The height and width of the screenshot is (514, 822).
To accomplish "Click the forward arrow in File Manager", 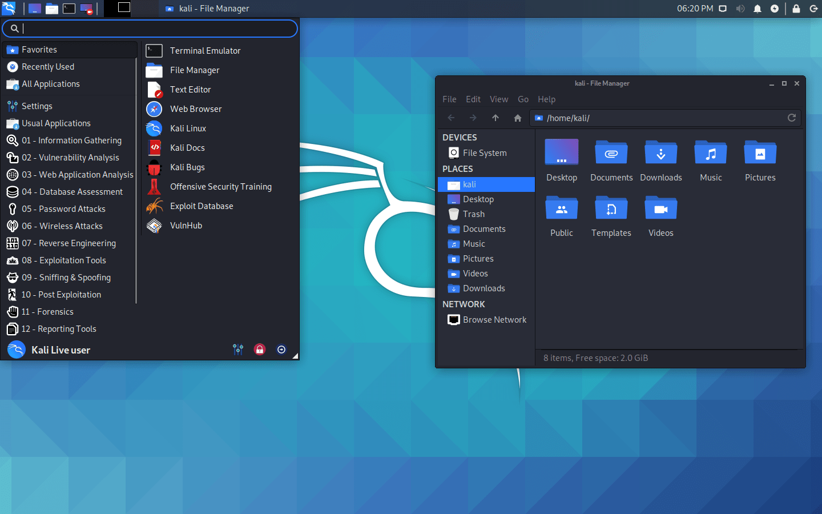I will 473,118.
